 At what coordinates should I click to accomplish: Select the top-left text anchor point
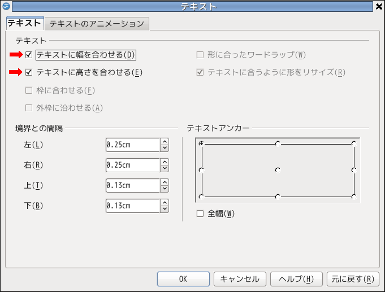click(201, 143)
